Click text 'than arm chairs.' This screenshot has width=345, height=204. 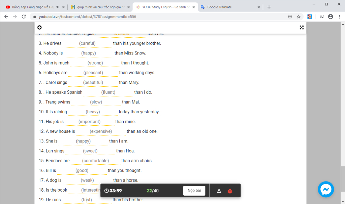click(137, 161)
